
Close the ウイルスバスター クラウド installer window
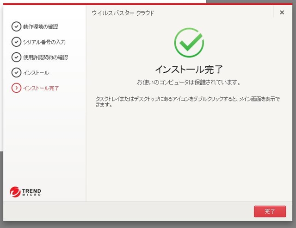282,13
